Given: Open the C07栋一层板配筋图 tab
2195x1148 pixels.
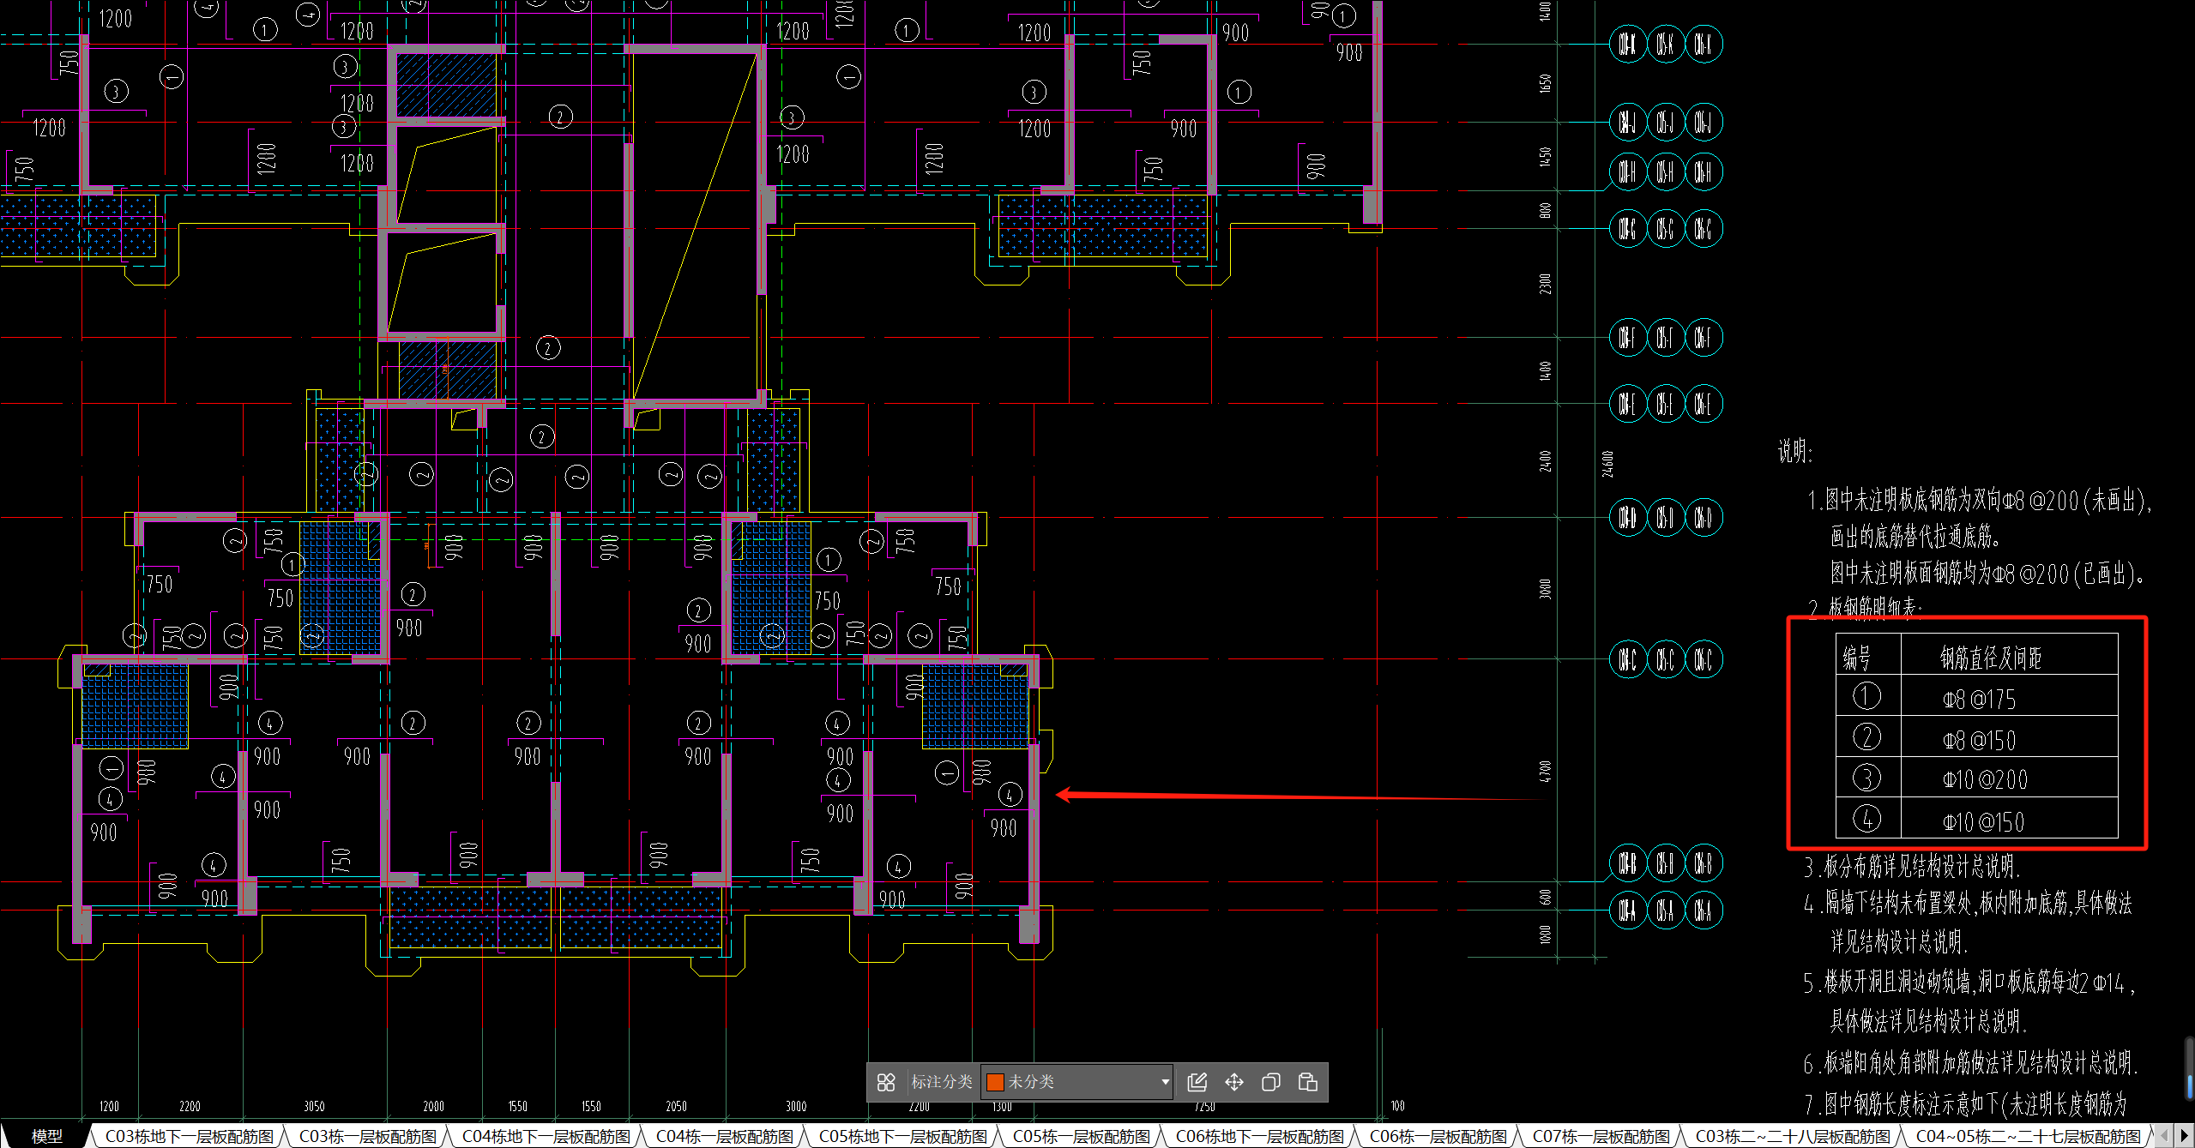Looking at the screenshot, I should tap(1601, 1136).
